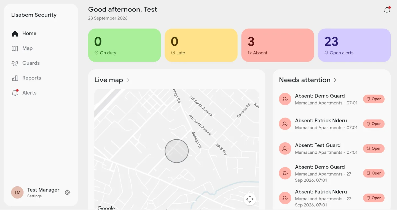Click the Guards people icon
397x210 pixels.
[x=15, y=63]
